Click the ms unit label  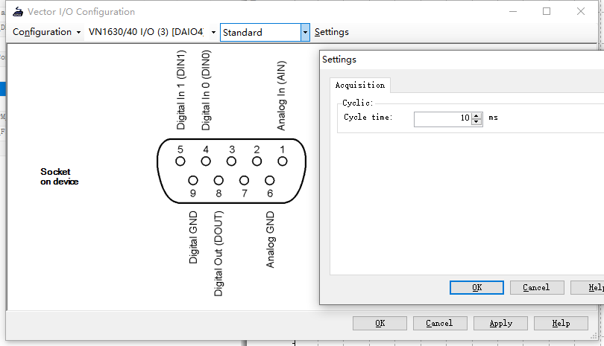tap(494, 118)
